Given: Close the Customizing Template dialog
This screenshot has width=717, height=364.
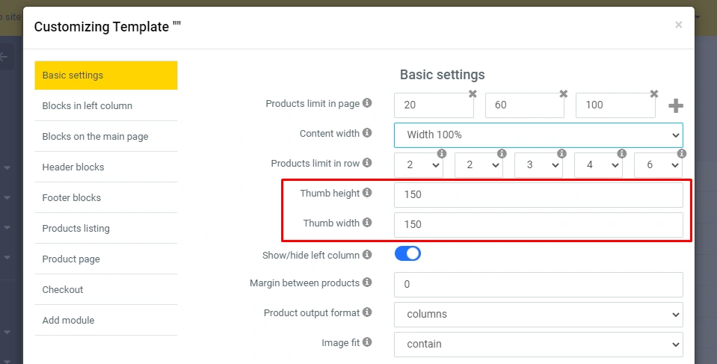Looking at the screenshot, I should click(x=678, y=25).
